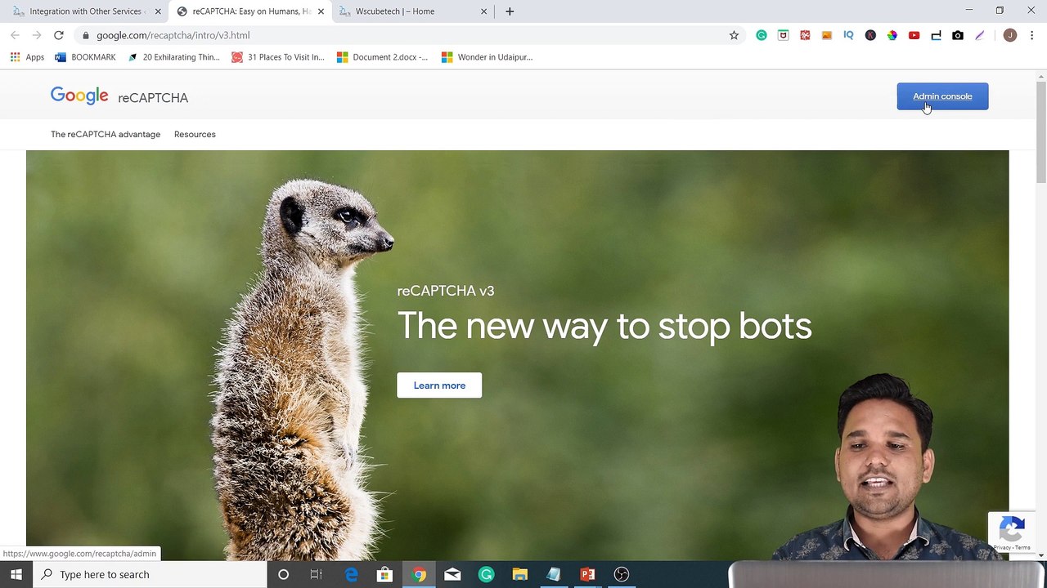This screenshot has height=588, width=1047.
Task: Open the Chrome profile avatar J
Action: 1010,35
